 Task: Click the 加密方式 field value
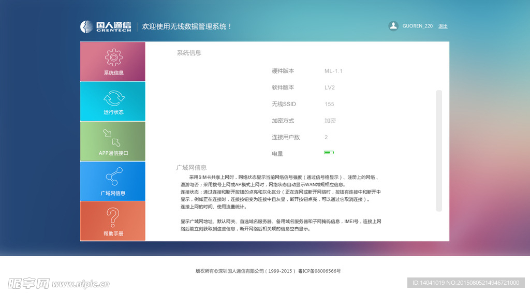[330, 121]
